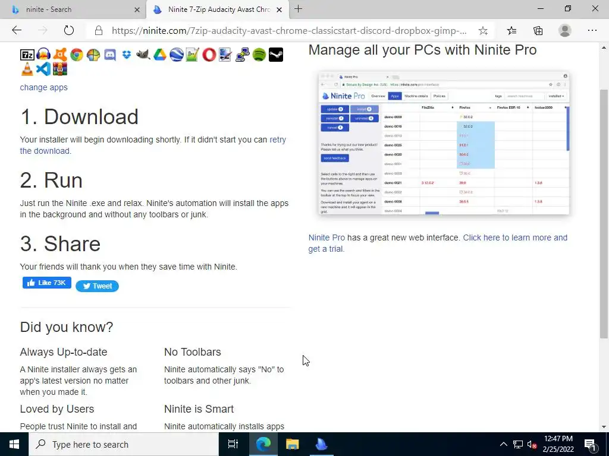The width and height of the screenshot is (609, 456).
Task: Click the Classic Start shell icon
Action: [x=93, y=55]
